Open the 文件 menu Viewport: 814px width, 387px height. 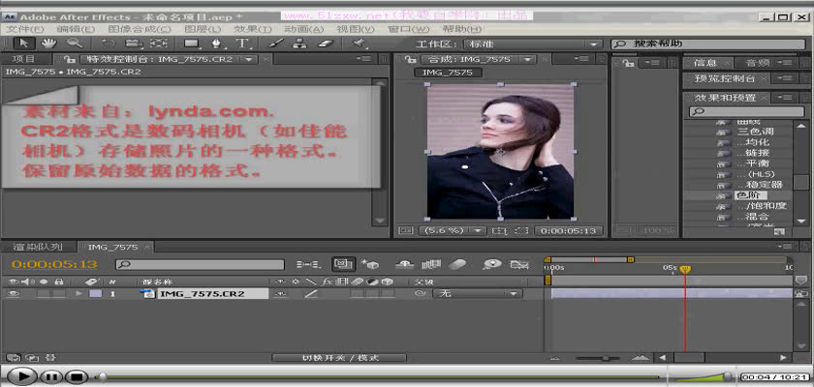pyautogui.click(x=25, y=29)
